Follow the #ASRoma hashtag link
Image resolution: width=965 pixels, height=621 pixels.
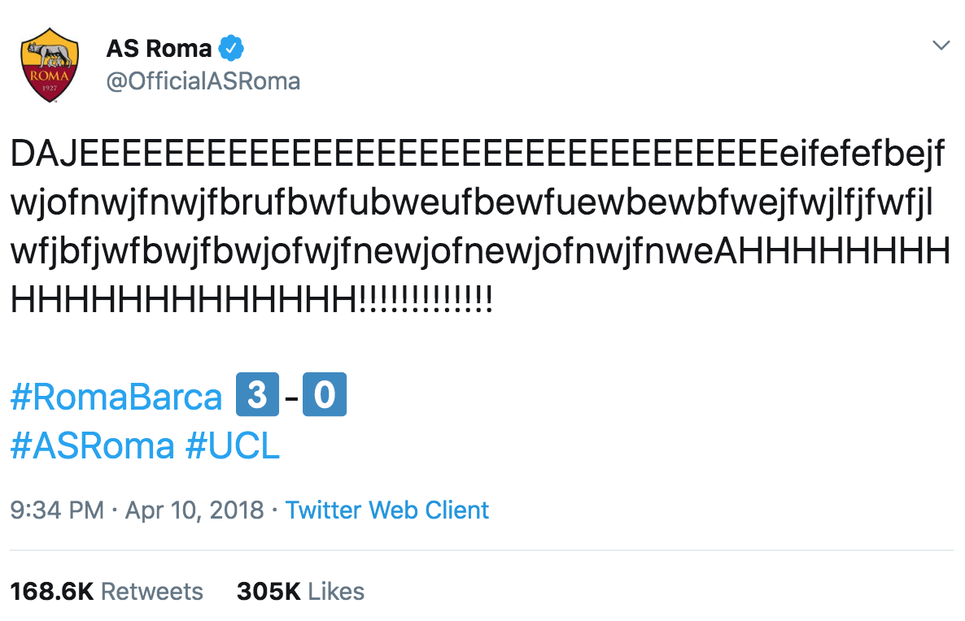tap(93, 445)
